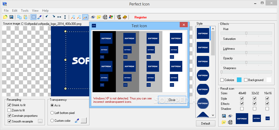Screen dimensions: 279x130
Task: Click the Saturation slider track
Action: click(246, 43)
